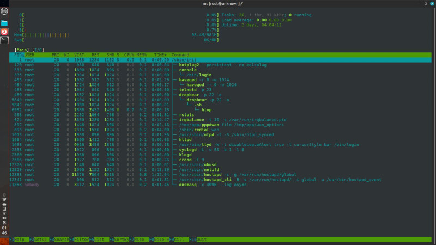This screenshot has height=245, width=436.
Task: Select the crond -l 9 process row
Action: pos(220,160)
